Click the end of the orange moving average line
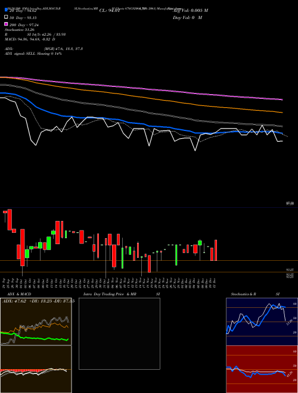This screenshot has width=298, height=393. [x=282, y=113]
